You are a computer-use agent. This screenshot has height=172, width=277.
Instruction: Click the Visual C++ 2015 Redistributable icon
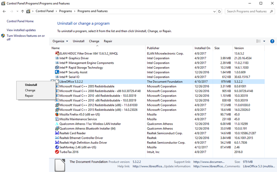click(57, 110)
